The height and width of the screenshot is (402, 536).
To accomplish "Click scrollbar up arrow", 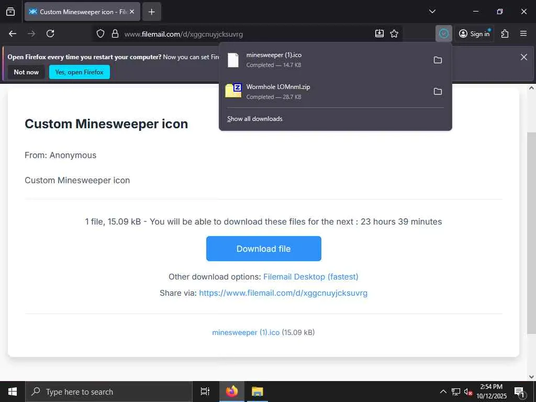I will (x=531, y=88).
